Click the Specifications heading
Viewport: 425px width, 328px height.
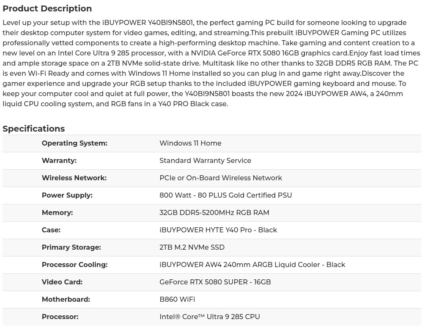[x=33, y=129]
